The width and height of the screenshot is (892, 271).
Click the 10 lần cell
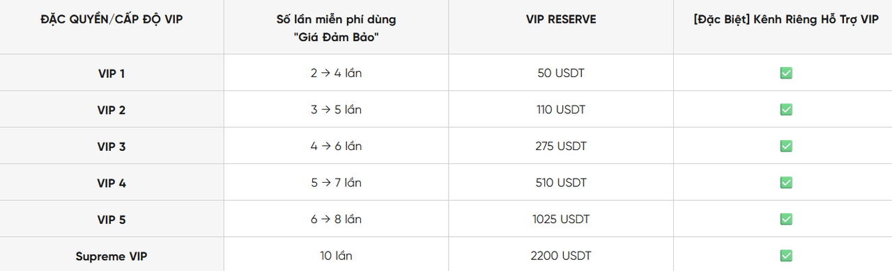tap(336, 256)
